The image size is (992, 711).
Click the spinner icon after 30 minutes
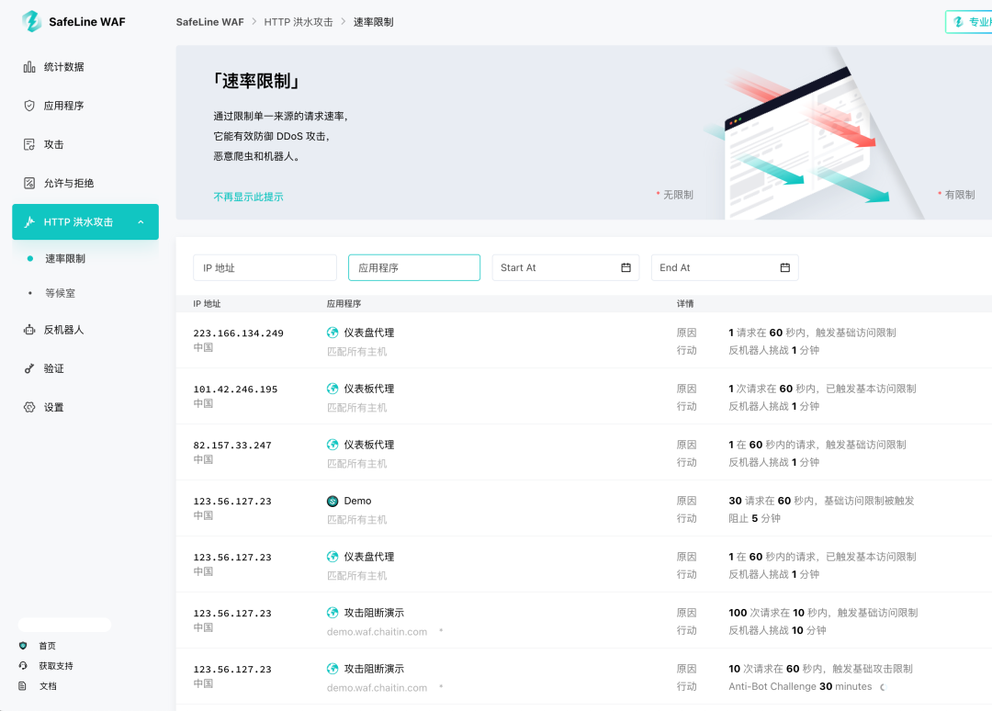point(884,687)
